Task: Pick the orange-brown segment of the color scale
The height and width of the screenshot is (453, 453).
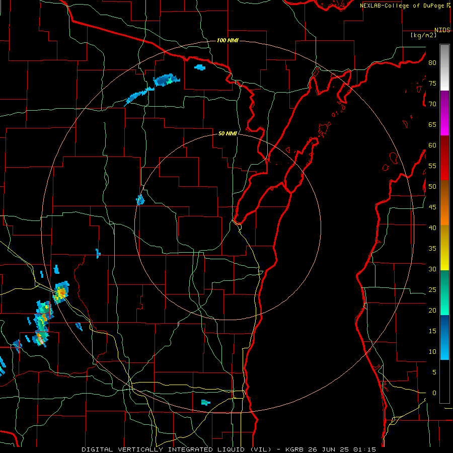Action: click(x=444, y=203)
